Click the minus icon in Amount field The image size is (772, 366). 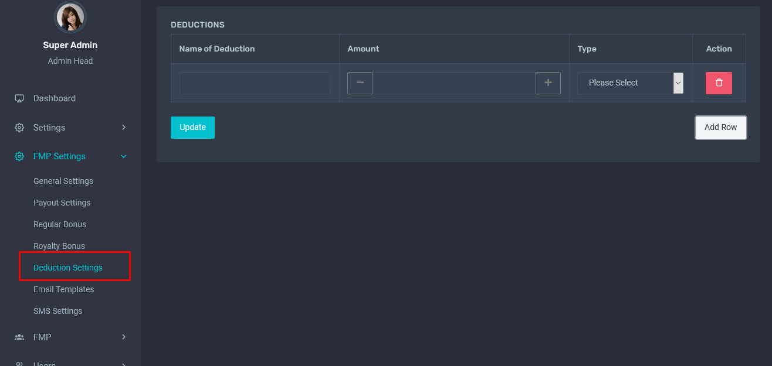click(x=360, y=83)
